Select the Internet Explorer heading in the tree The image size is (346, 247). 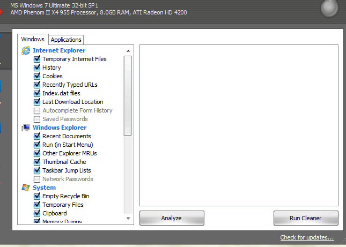(x=59, y=50)
